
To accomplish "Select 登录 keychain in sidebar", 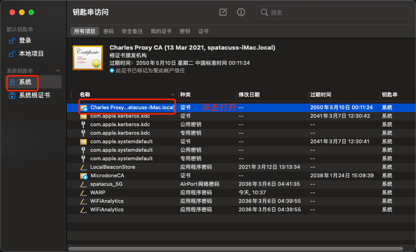I will point(33,41).
